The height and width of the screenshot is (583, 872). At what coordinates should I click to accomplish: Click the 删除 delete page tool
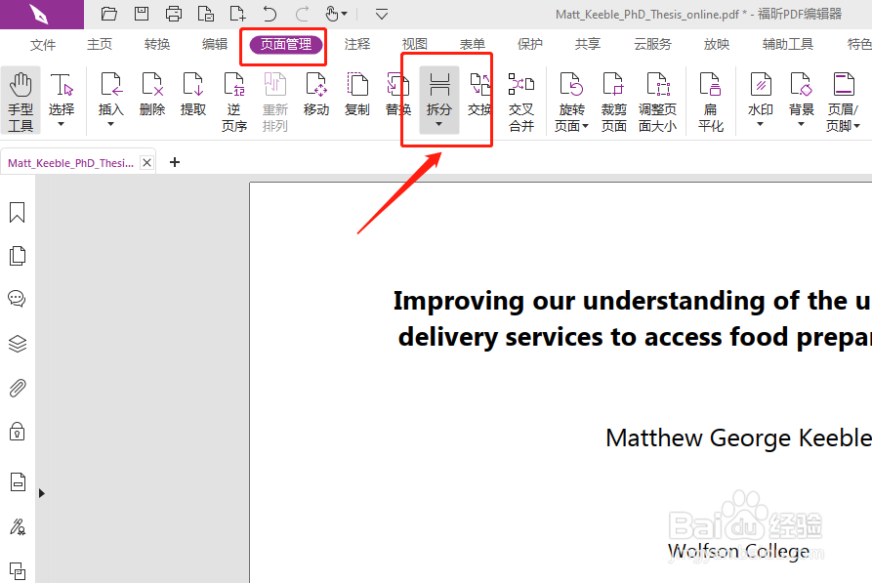point(152,95)
